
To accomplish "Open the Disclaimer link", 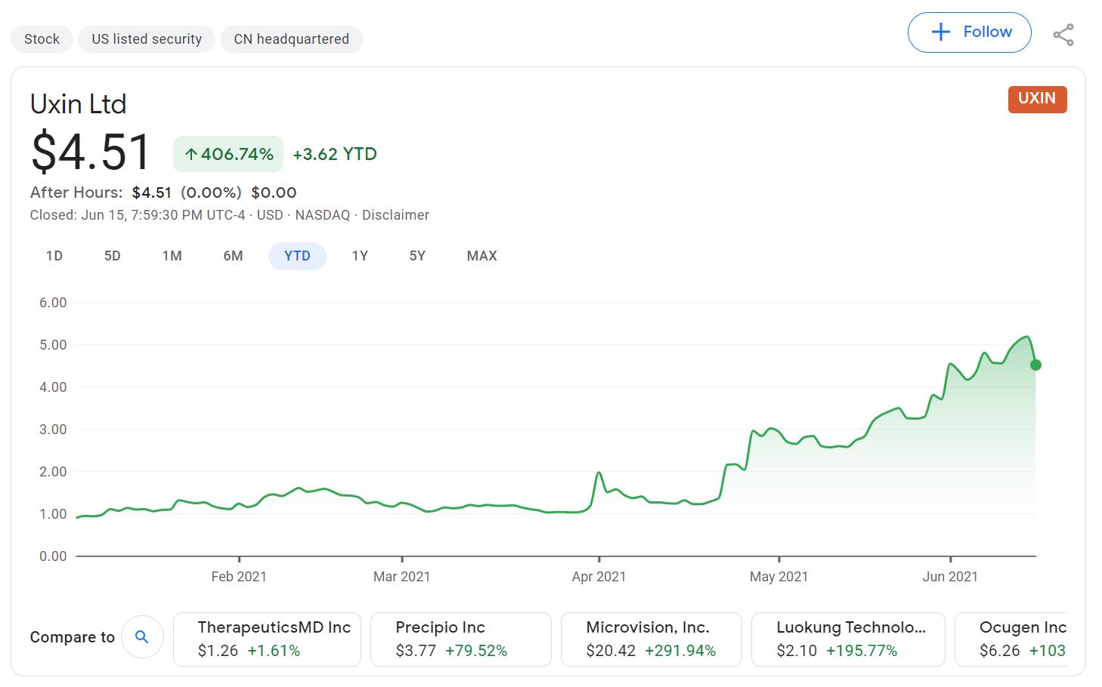I will 395,215.
